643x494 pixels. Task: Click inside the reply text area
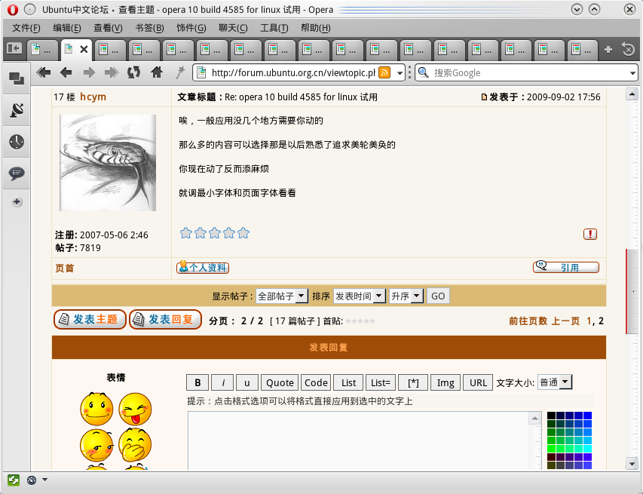(360, 440)
